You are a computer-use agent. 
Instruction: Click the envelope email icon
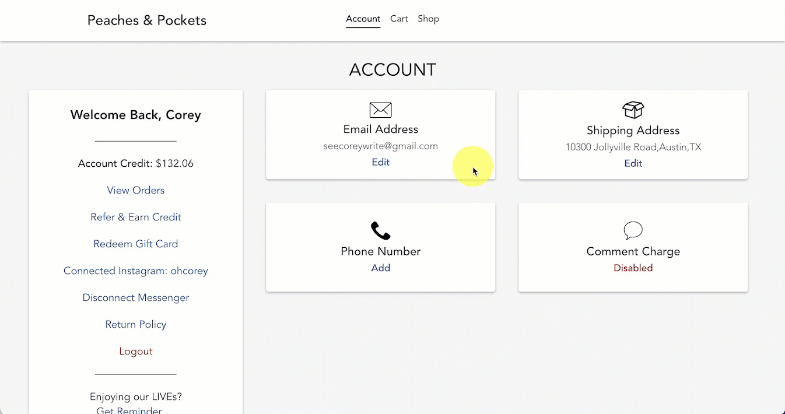tap(380, 110)
